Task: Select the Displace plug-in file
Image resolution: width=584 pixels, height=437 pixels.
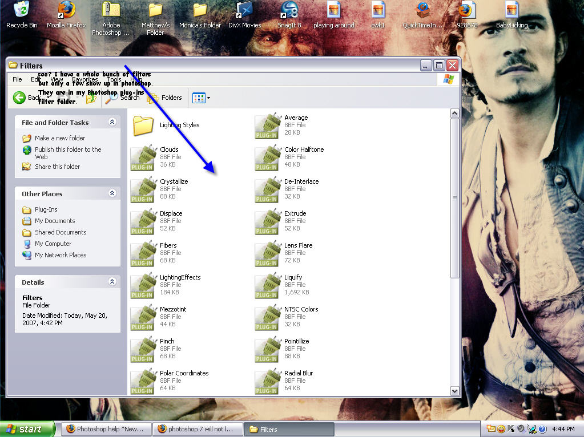Action: pos(156,221)
